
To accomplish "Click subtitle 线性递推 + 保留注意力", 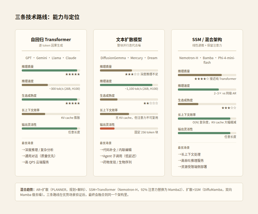I will point(207,45).
